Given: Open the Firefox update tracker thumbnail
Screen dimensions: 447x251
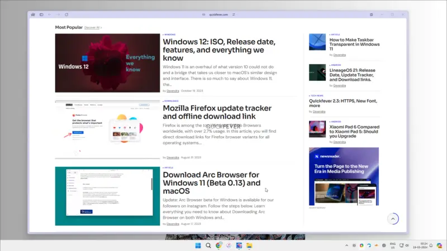Looking at the screenshot, I should tap(107, 129).
